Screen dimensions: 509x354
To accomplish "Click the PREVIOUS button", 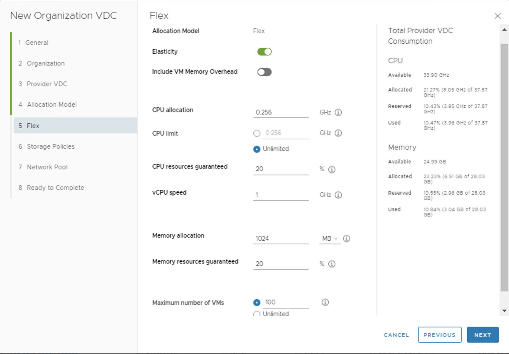I will [x=439, y=335].
